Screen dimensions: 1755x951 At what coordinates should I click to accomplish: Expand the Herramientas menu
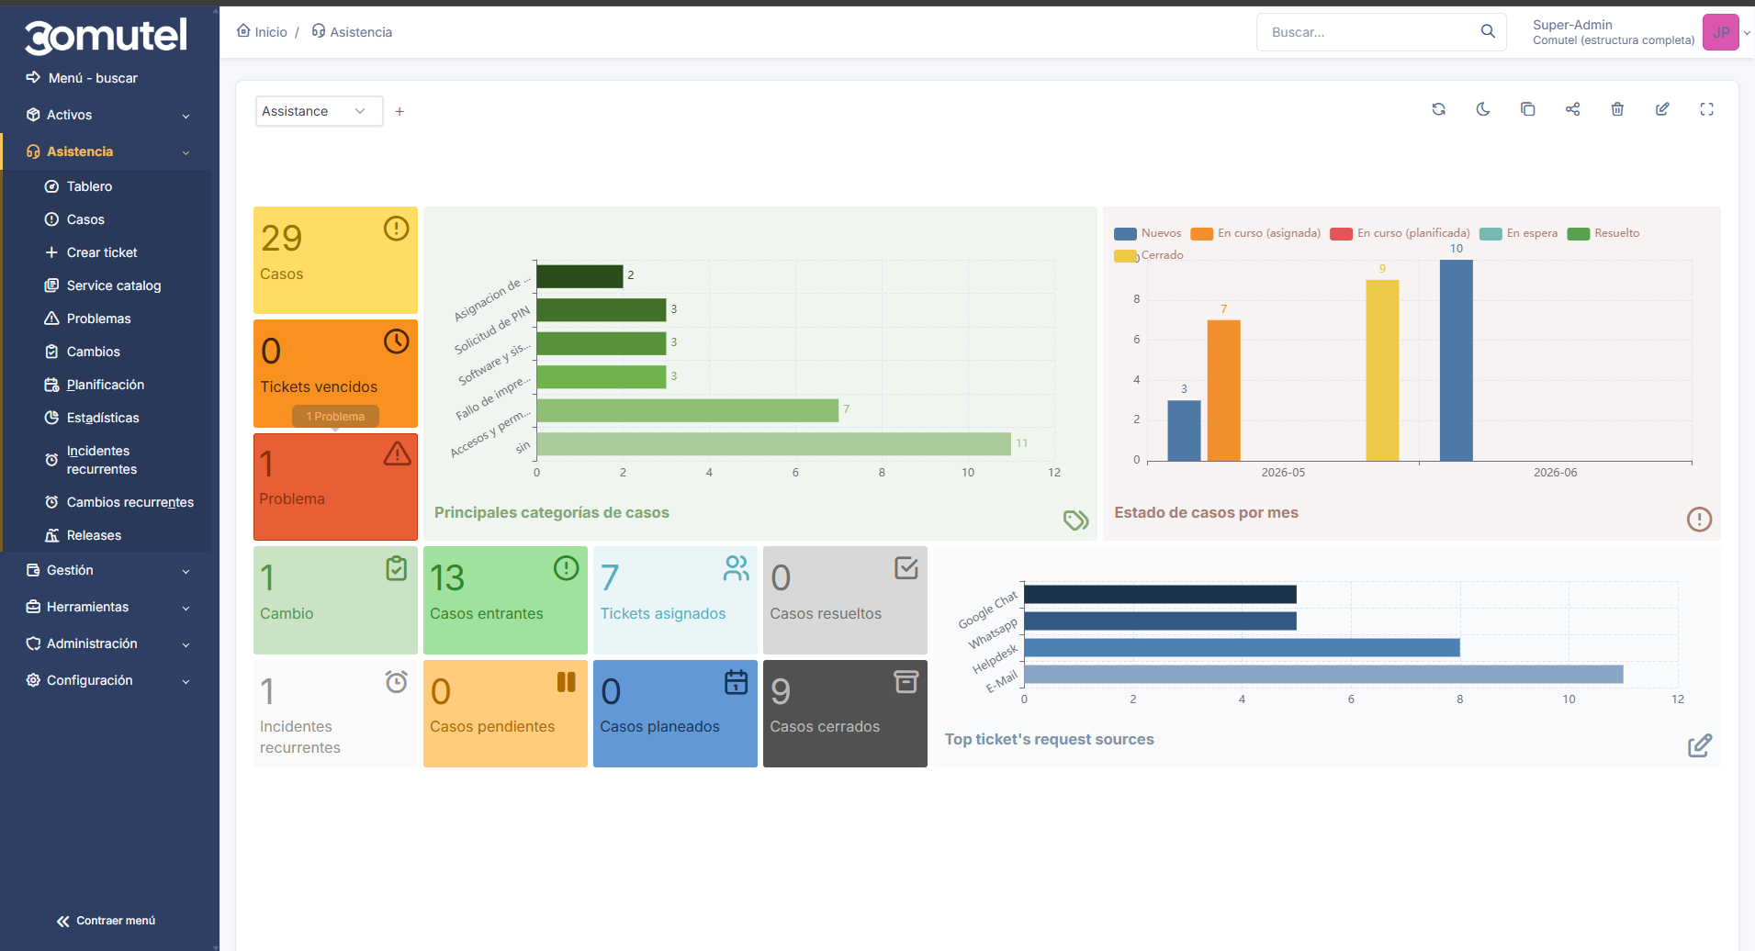109,607
